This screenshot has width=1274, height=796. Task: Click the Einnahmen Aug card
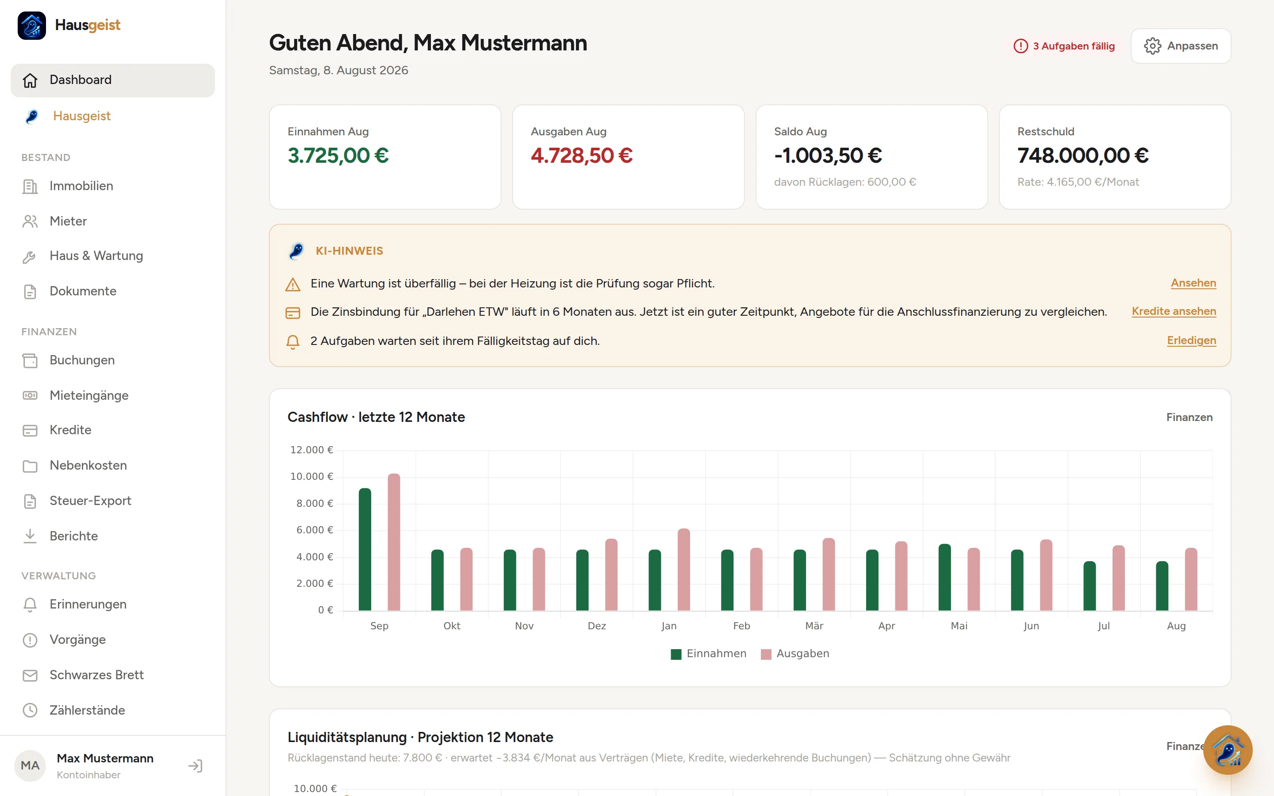[385, 157]
